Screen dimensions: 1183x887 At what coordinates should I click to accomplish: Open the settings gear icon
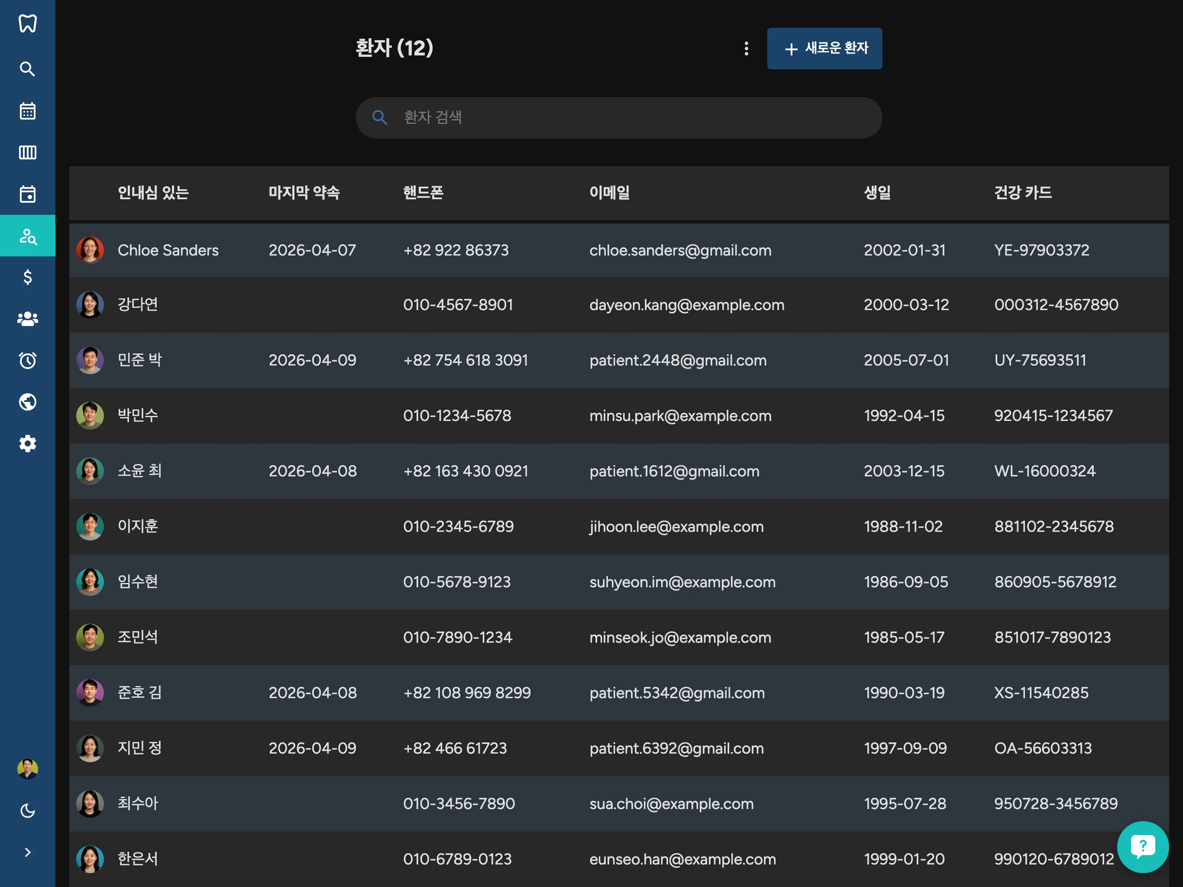[27, 443]
